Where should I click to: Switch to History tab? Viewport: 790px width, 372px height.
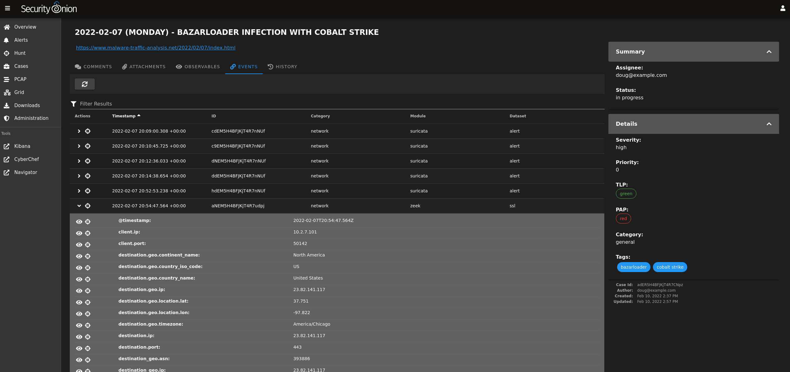coord(282,67)
